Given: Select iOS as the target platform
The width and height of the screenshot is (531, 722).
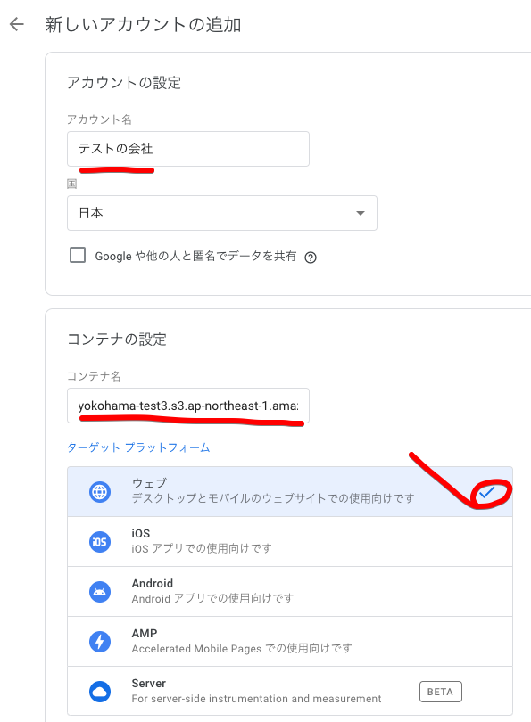Looking at the screenshot, I should (x=268, y=542).
